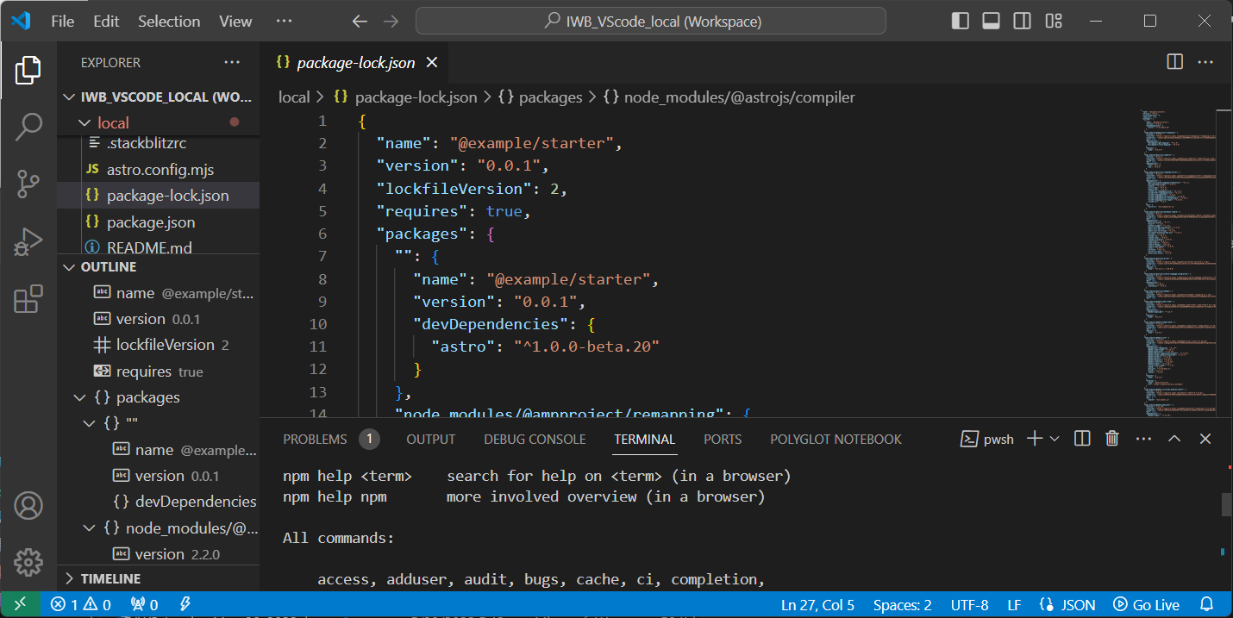Open the Extensions view icon
Image resolution: width=1233 pixels, height=618 pixels.
28,298
